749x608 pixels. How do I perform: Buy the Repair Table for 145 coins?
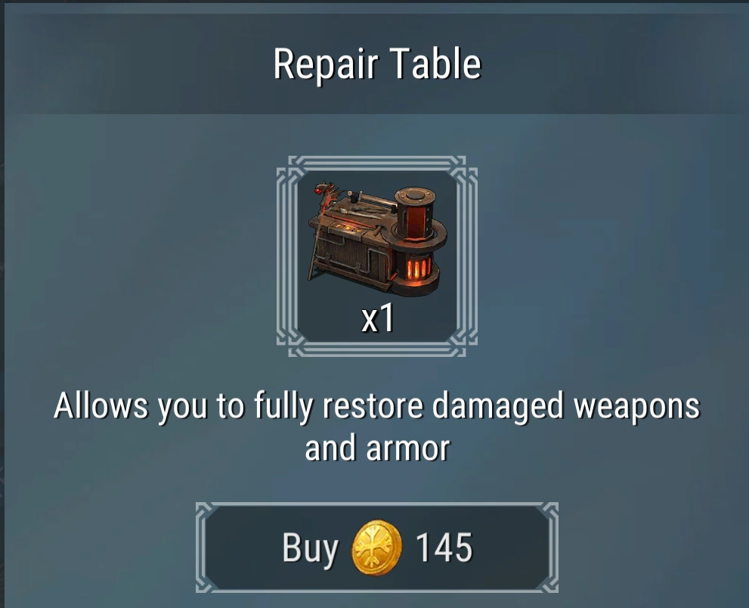point(377,548)
